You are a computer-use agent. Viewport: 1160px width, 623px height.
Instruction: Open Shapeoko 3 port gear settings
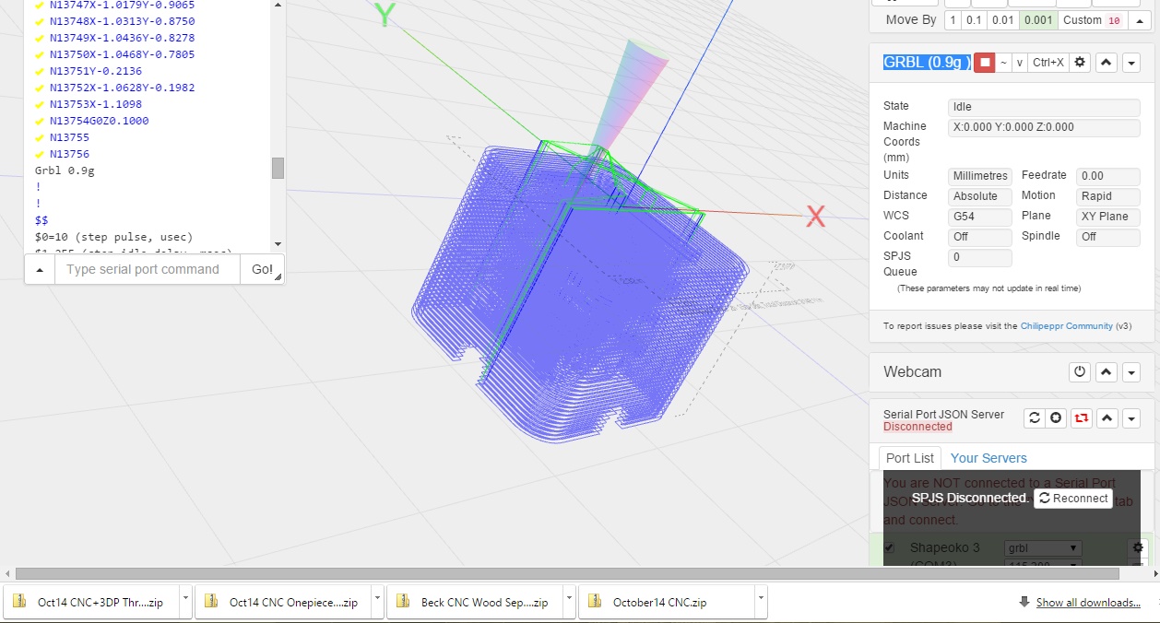(1138, 547)
